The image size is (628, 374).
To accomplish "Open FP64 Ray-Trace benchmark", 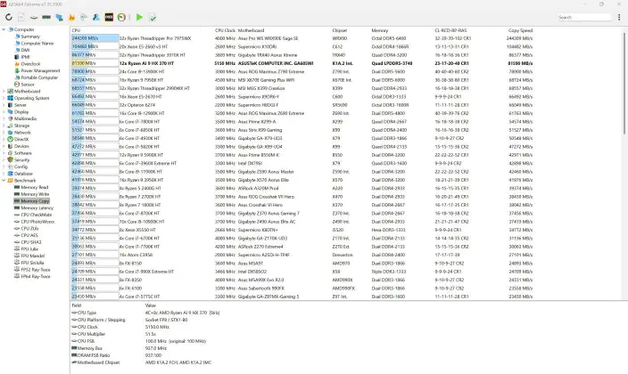I will coord(36,276).
